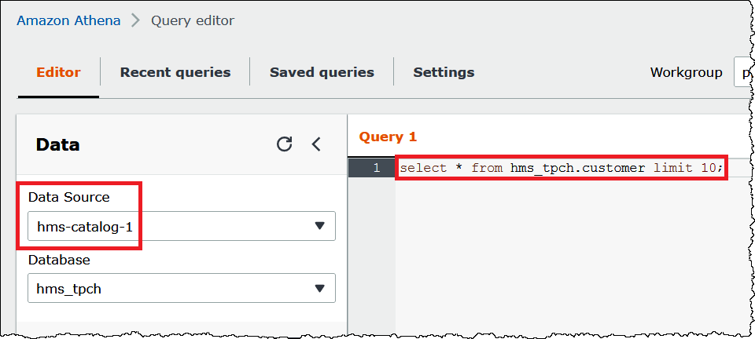
Task: Click the Data Source label
Action: point(69,197)
